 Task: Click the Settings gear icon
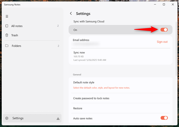7,118
